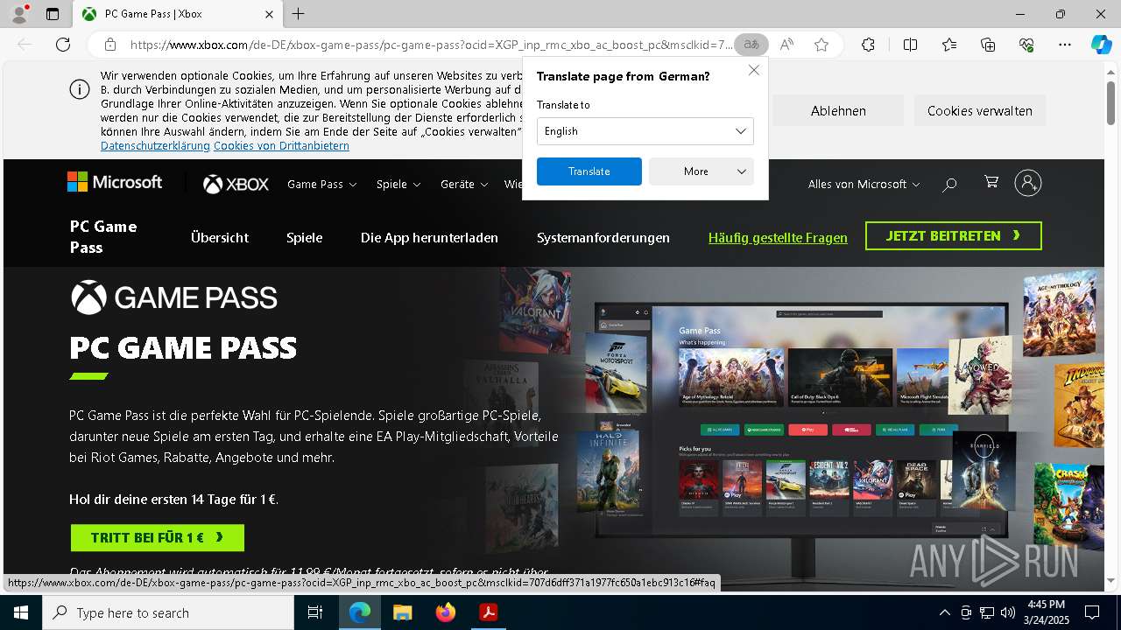
Task: Toggle split screen view
Action: [910, 45]
